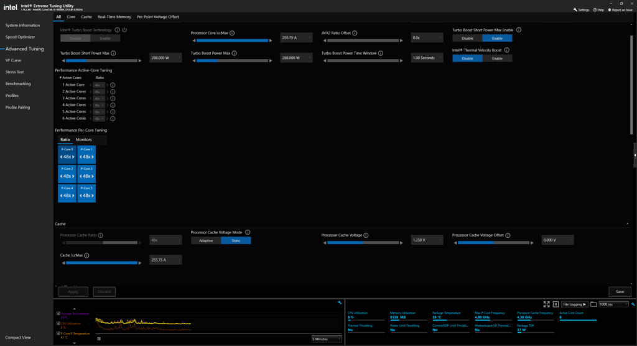This screenshot has height=346, width=637.
Task: Show info for Processor Cache Voltage
Action: [366, 235]
